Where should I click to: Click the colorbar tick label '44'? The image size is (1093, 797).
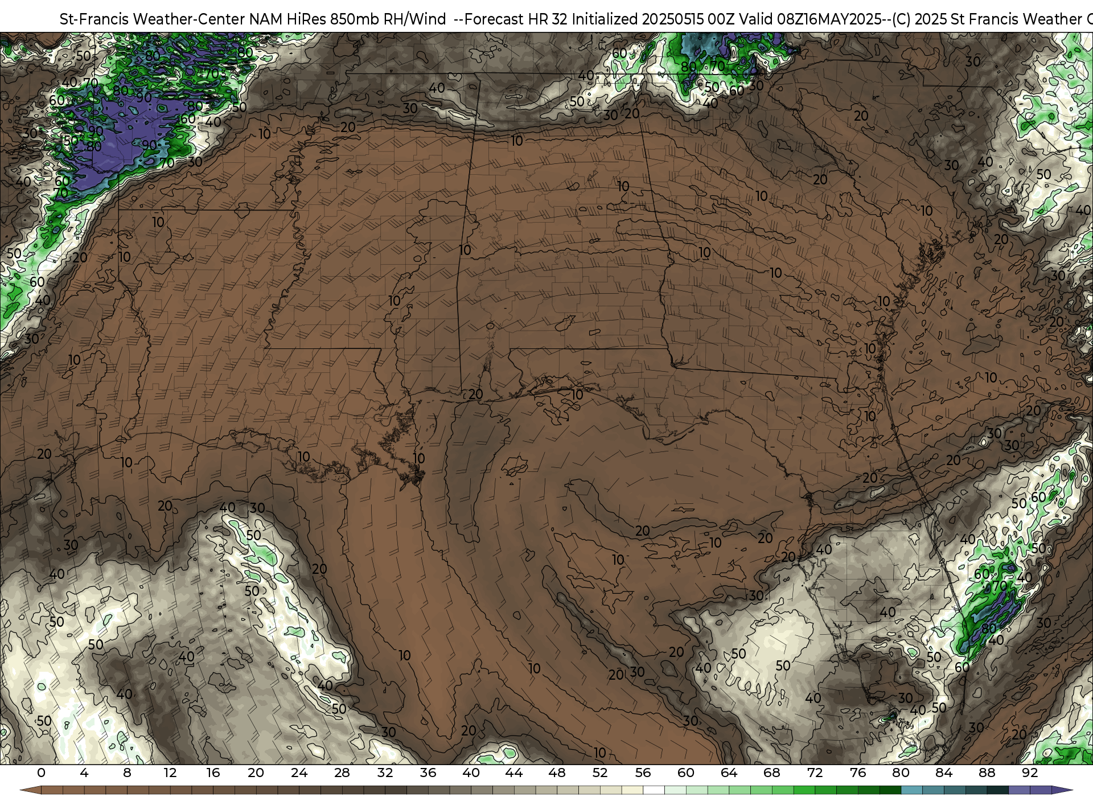click(514, 773)
